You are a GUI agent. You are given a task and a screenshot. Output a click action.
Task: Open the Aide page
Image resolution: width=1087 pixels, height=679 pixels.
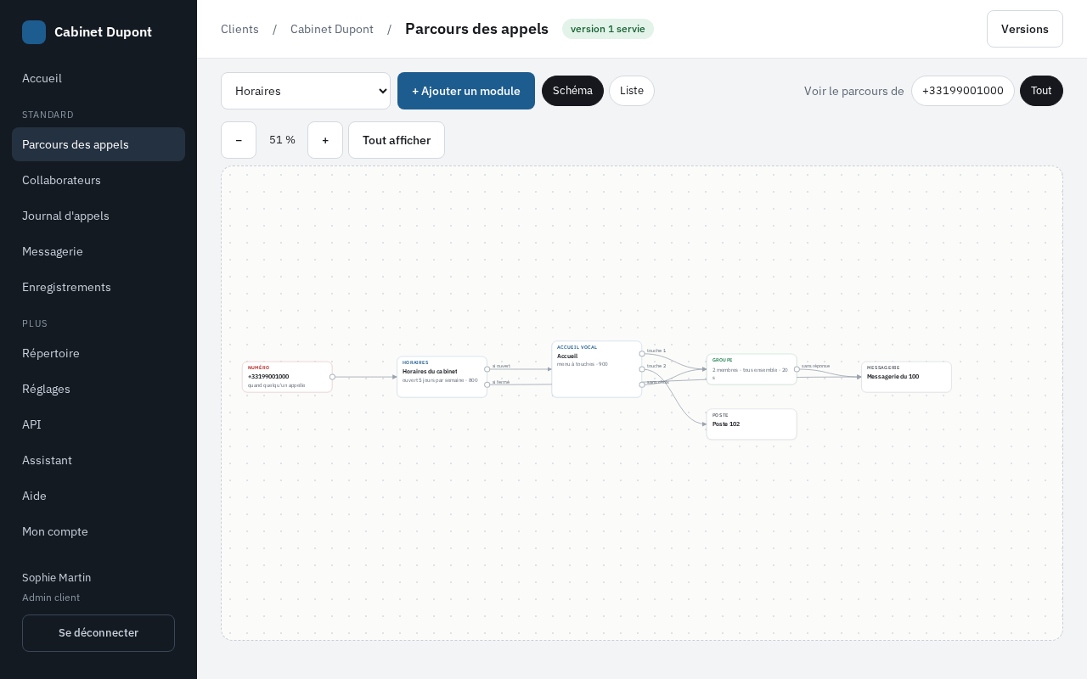click(99, 496)
